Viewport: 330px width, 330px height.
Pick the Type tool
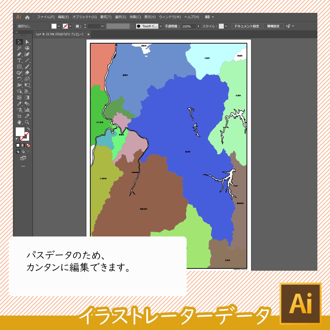point(19,61)
